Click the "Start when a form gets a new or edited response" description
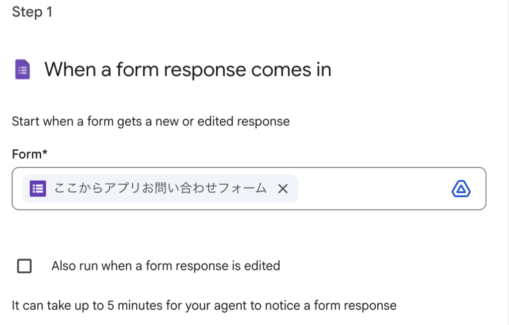The height and width of the screenshot is (325, 509). 151,121
